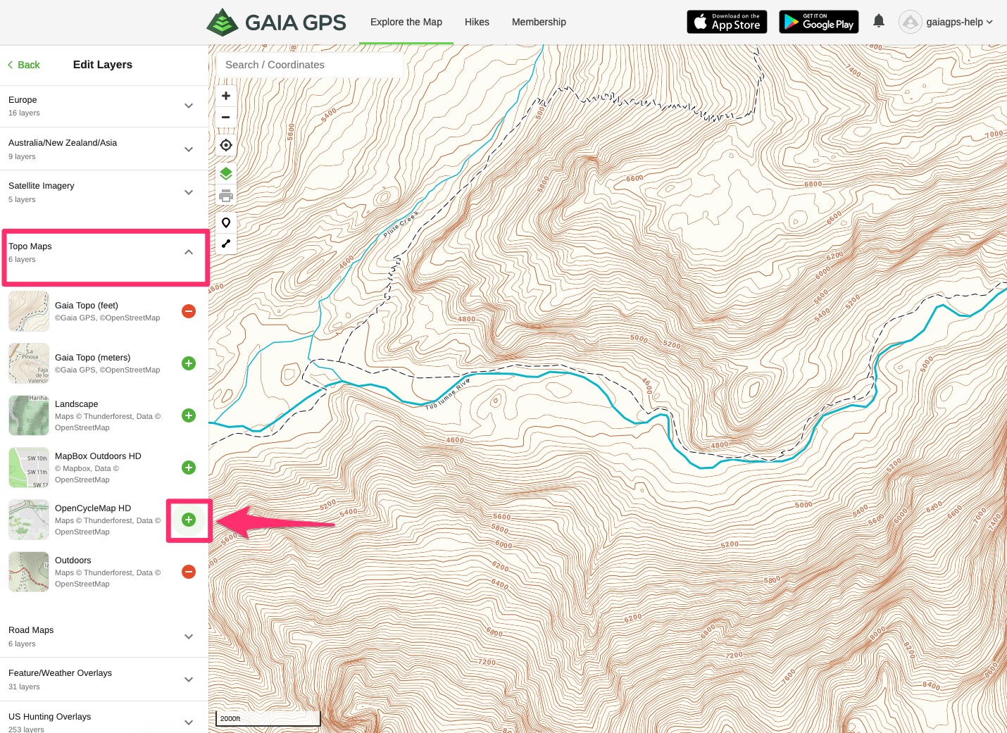Click OpenCycleMap HD thumbnail
This screenshot has width=1007, height=733.
(29, 520)
